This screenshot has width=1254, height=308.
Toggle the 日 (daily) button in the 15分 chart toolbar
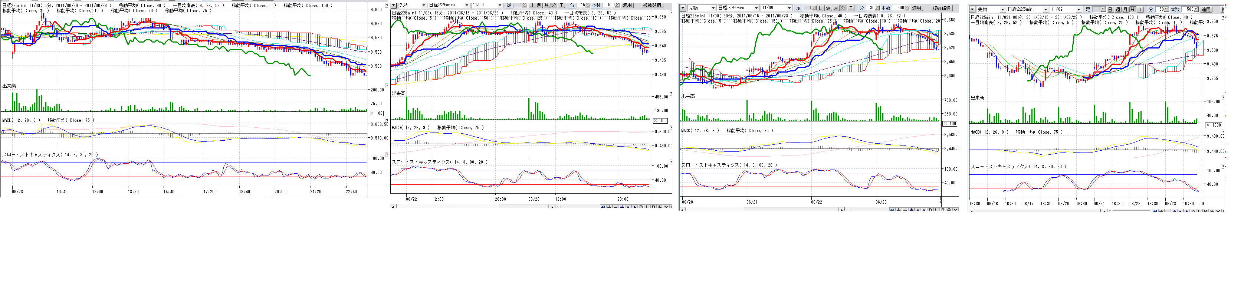[532, 5]
